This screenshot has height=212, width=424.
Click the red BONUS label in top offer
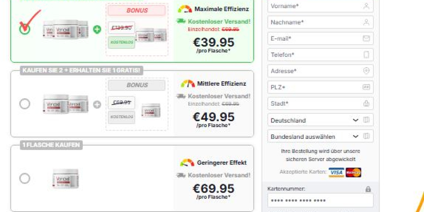pyautogui.click(x=137, y=11)
